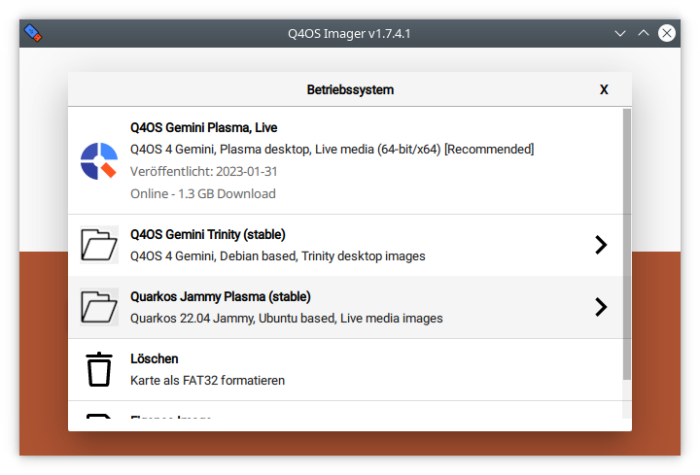Click 'Q4OS 4 Gemini, Debian based' description
The image size is (700, 475).
point(278,256)
